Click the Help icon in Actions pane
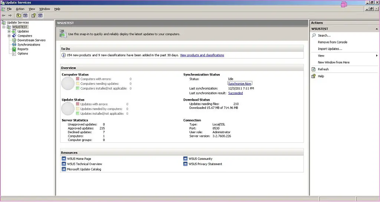 (314, 76)
